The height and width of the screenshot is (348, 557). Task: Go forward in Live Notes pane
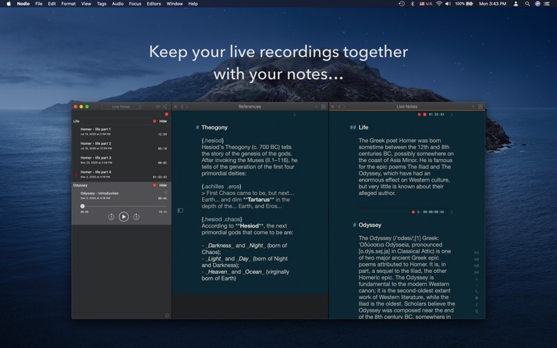[344, 106]
